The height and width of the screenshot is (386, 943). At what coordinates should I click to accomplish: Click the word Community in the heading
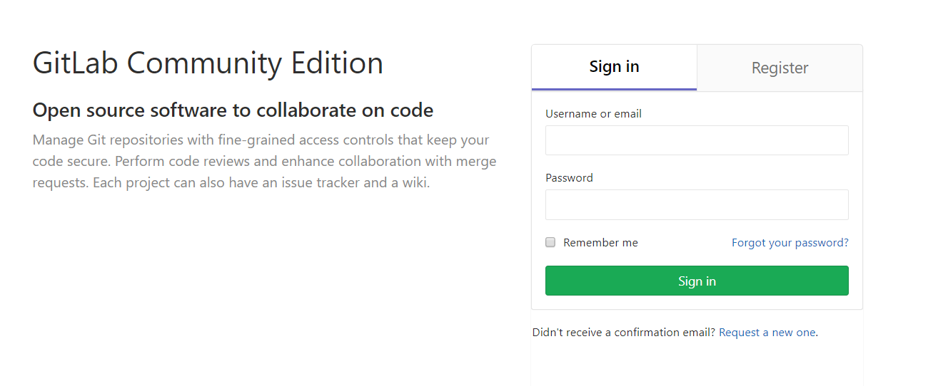click(206, 63)
